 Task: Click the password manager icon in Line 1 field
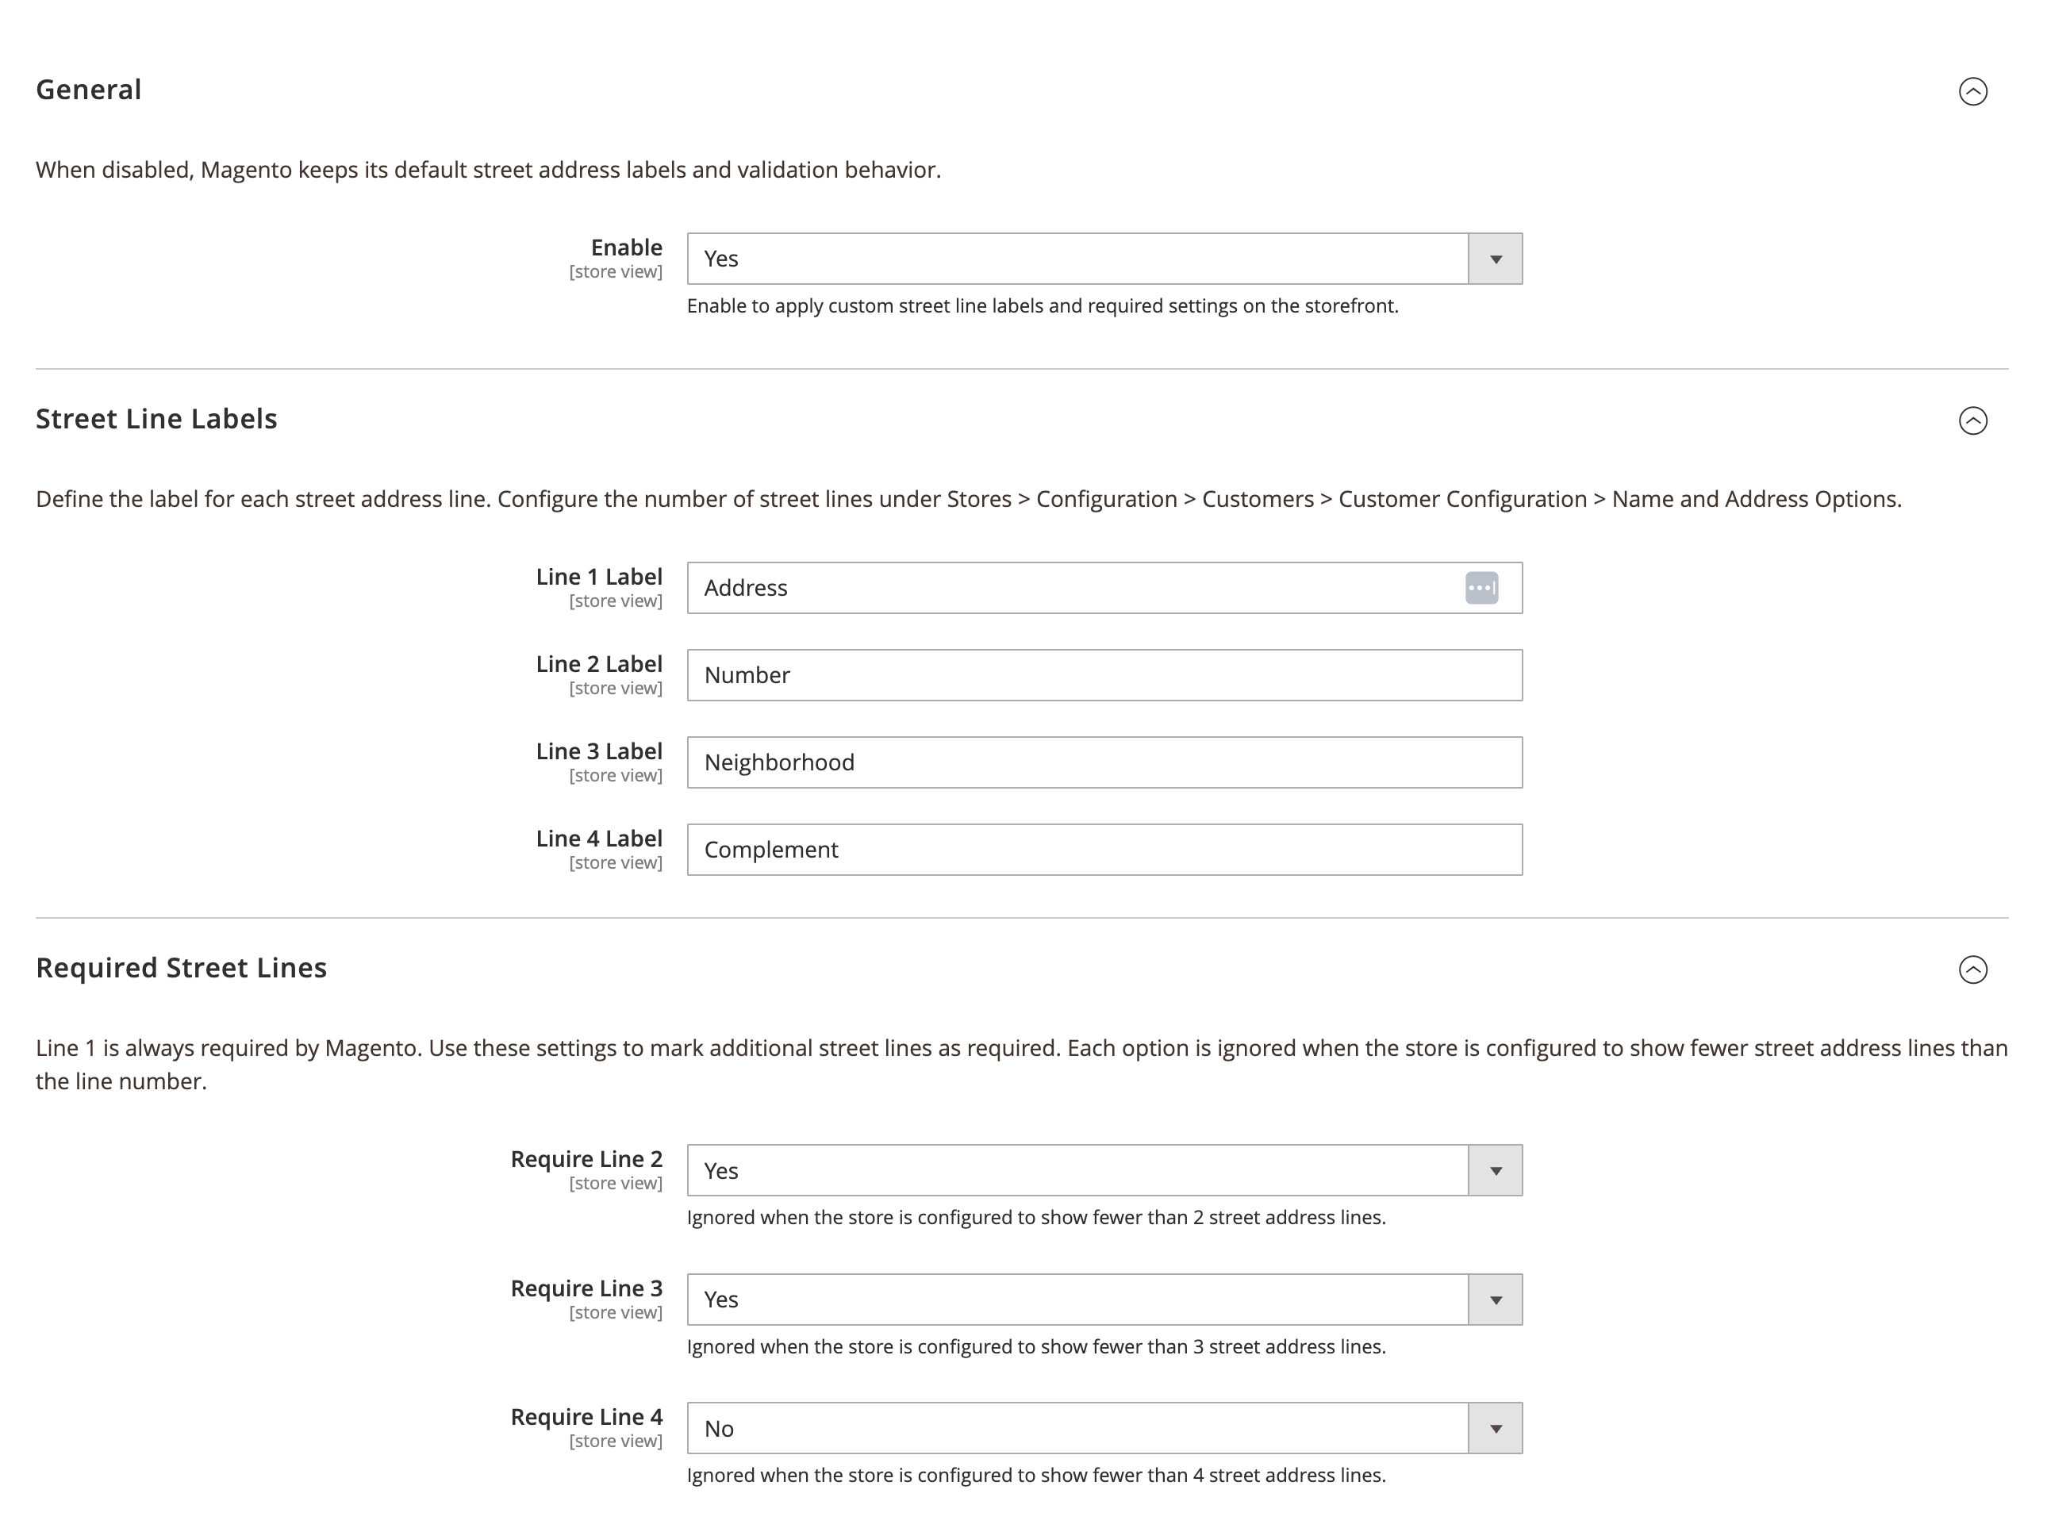click(1481, 587)
